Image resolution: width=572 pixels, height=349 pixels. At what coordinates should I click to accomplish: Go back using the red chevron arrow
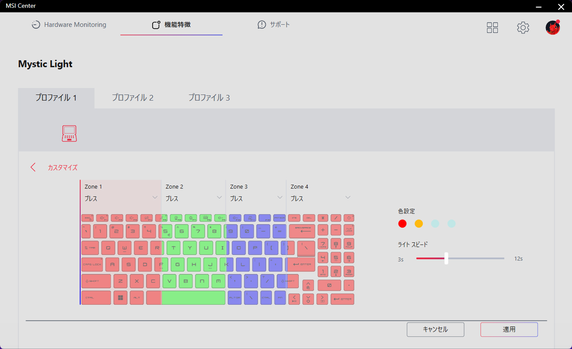[33, 167]
